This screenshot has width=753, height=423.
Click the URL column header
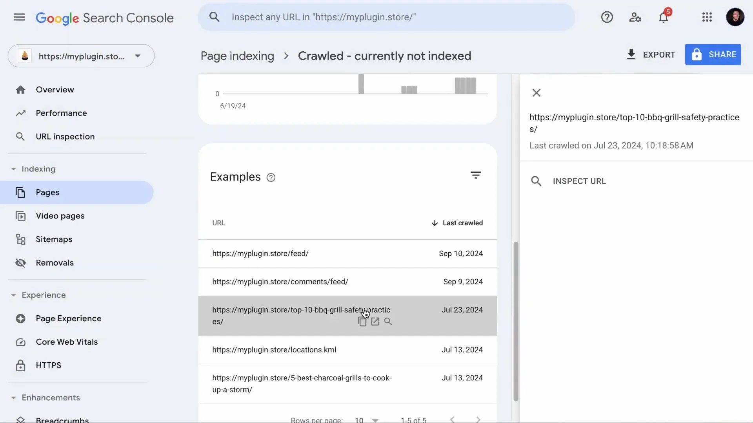click(x=218, y=223)
